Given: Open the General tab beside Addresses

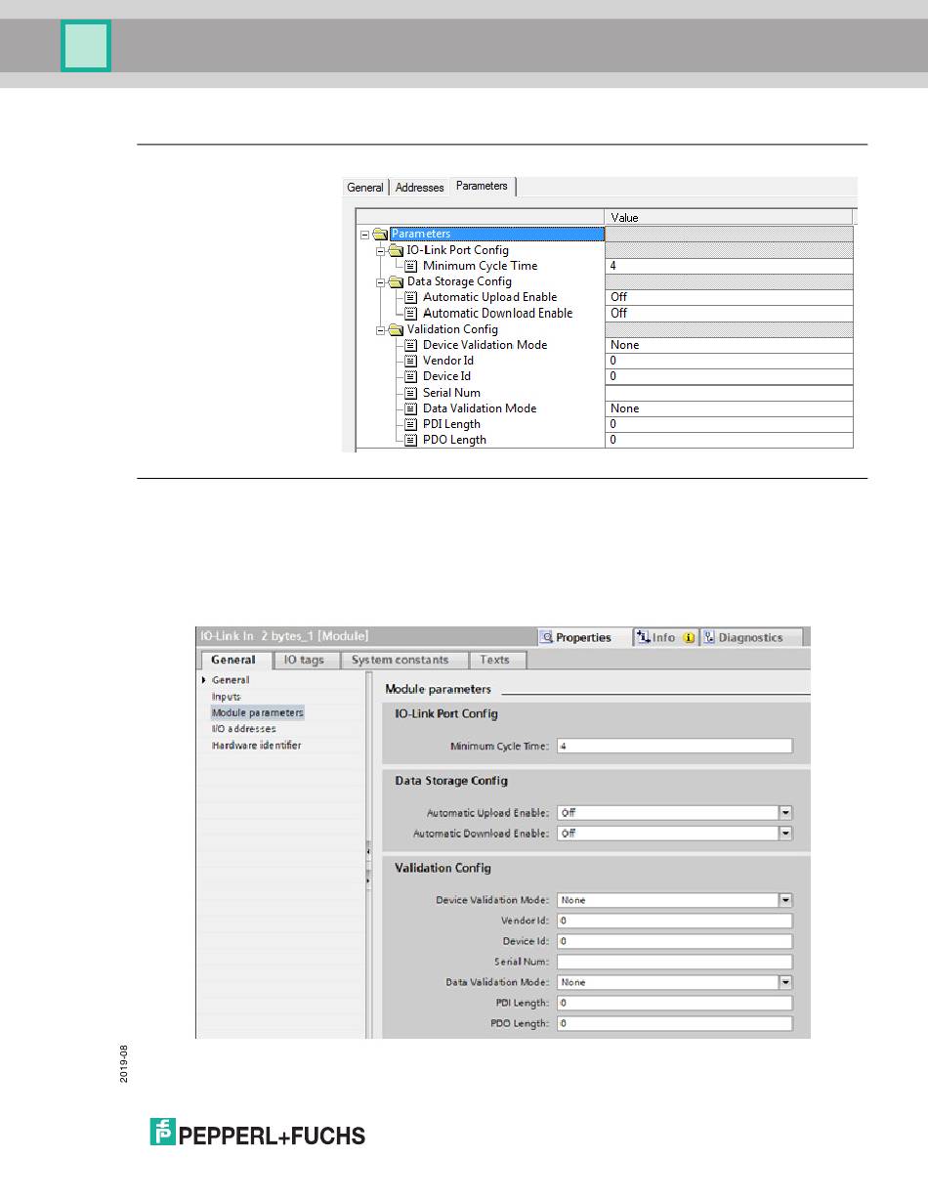Looking at the screenshot, I should point(365,188).
